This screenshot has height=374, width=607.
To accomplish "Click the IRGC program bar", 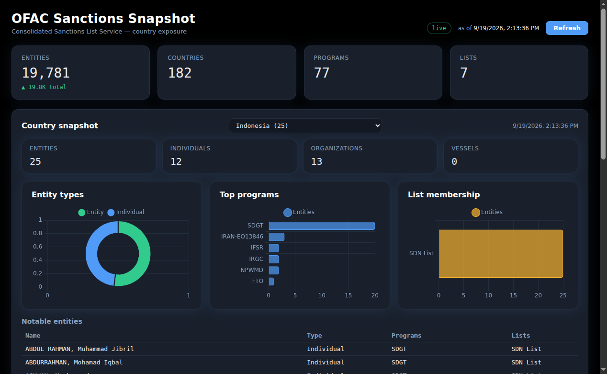I will coord(274,259).
